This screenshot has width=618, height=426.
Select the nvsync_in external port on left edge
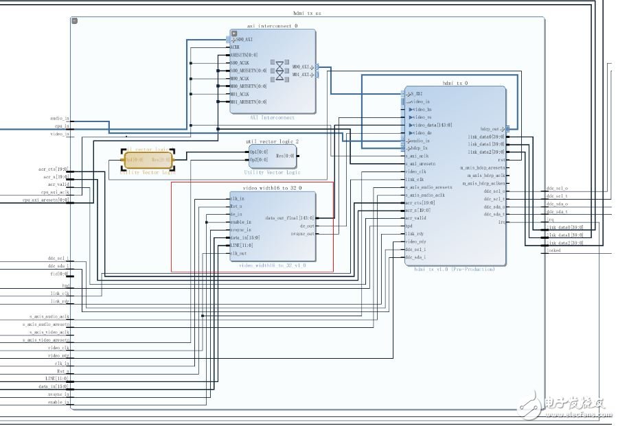click(59, 394)
